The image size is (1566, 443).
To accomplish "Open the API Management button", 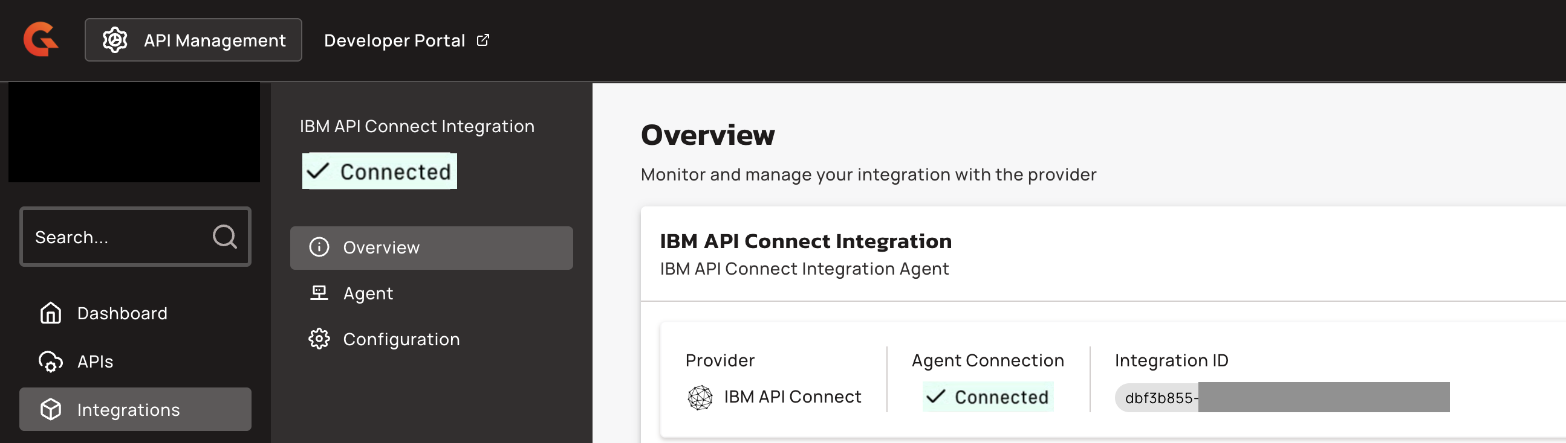I will point(193,40).
